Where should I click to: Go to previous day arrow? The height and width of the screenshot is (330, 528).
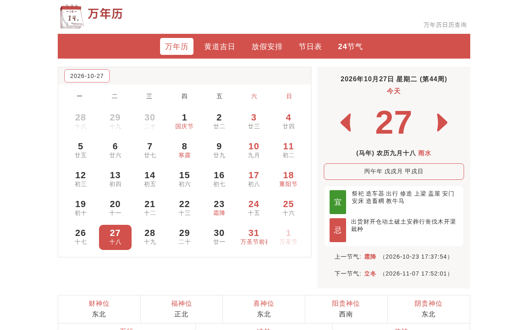(346, 123)
